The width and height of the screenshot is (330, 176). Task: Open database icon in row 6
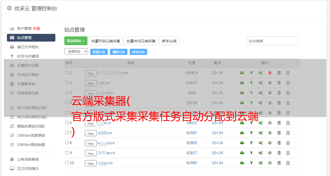pyautogui.click(x=279, y=123)
